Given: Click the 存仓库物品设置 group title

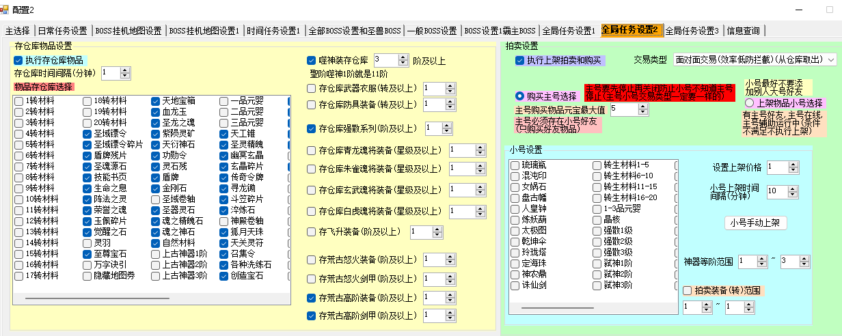Looking at the screenshot, I should 44,46.
